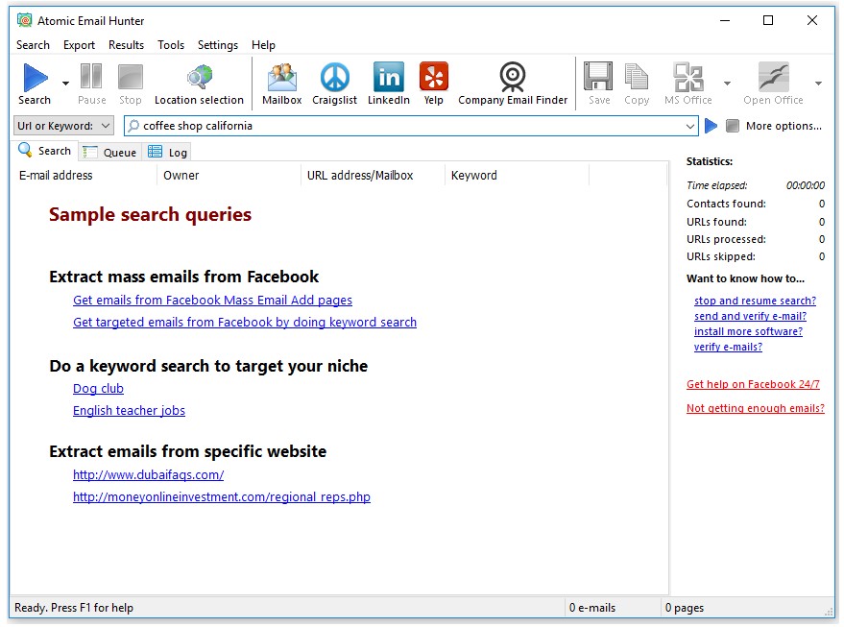Open the Settings menu
Viewport: 844px width, 627px height.
(x=218, y=45)
